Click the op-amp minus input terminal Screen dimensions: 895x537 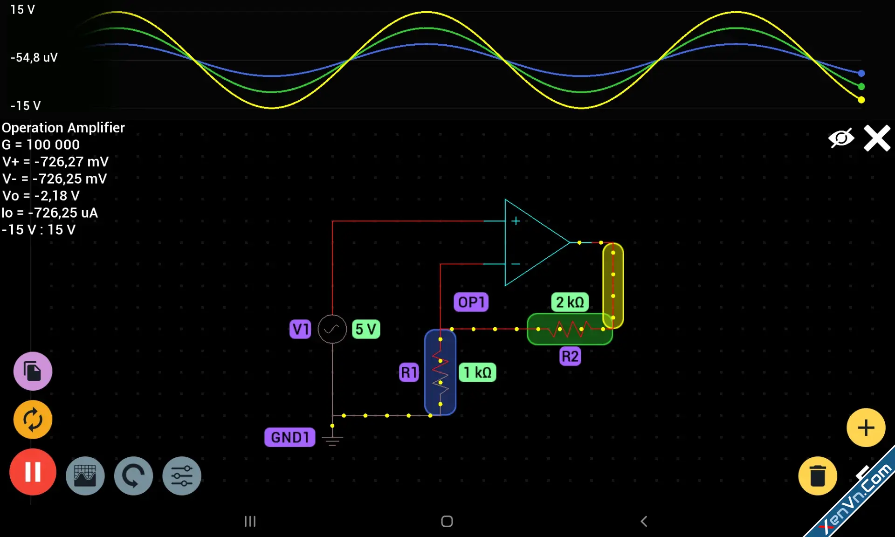[516, 264]
